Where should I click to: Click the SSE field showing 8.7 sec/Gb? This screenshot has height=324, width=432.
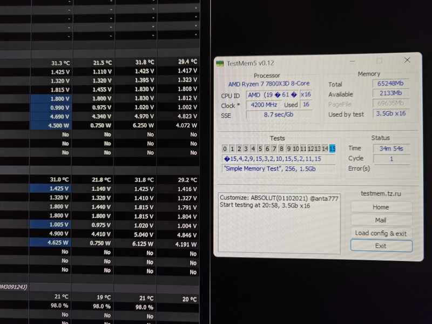pos(279,114)
